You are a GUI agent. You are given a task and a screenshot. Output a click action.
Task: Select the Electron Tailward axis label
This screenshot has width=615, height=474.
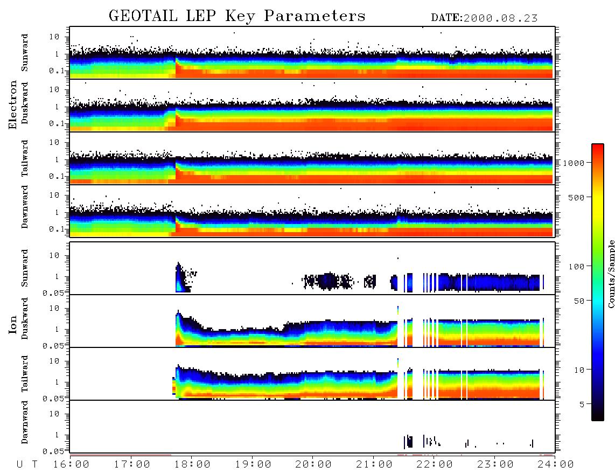coord(25,158)
